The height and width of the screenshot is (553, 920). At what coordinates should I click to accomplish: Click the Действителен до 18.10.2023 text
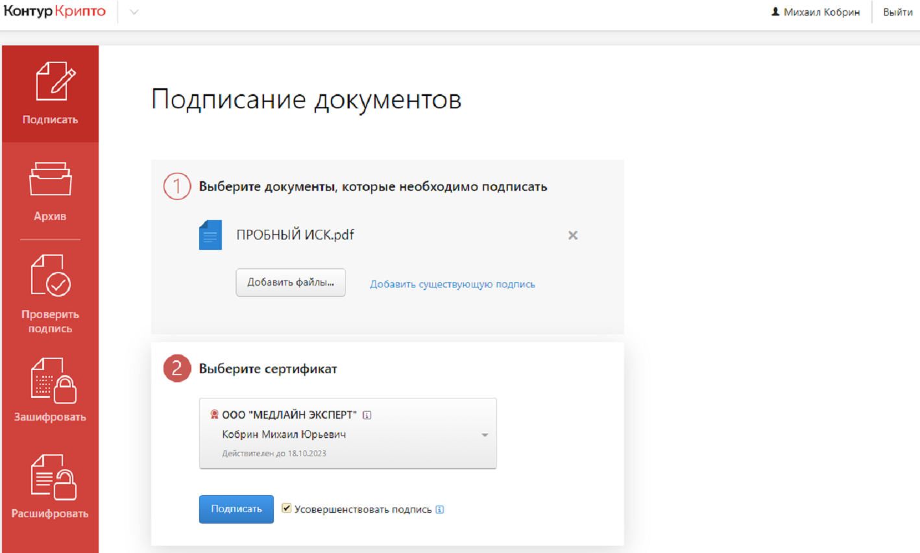click(x=274, y=454)
